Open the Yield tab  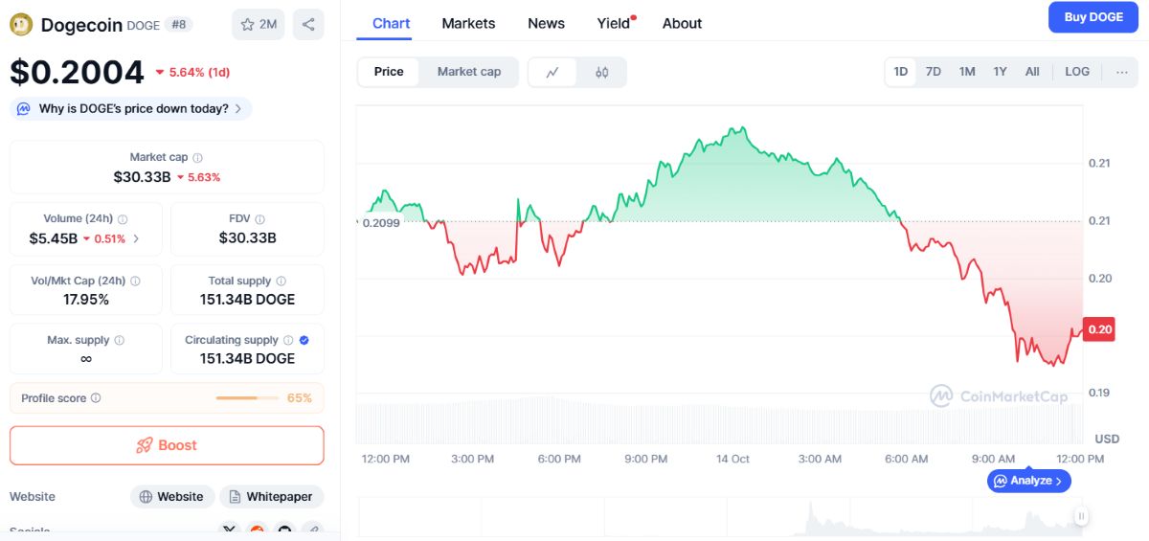[615, 23]
